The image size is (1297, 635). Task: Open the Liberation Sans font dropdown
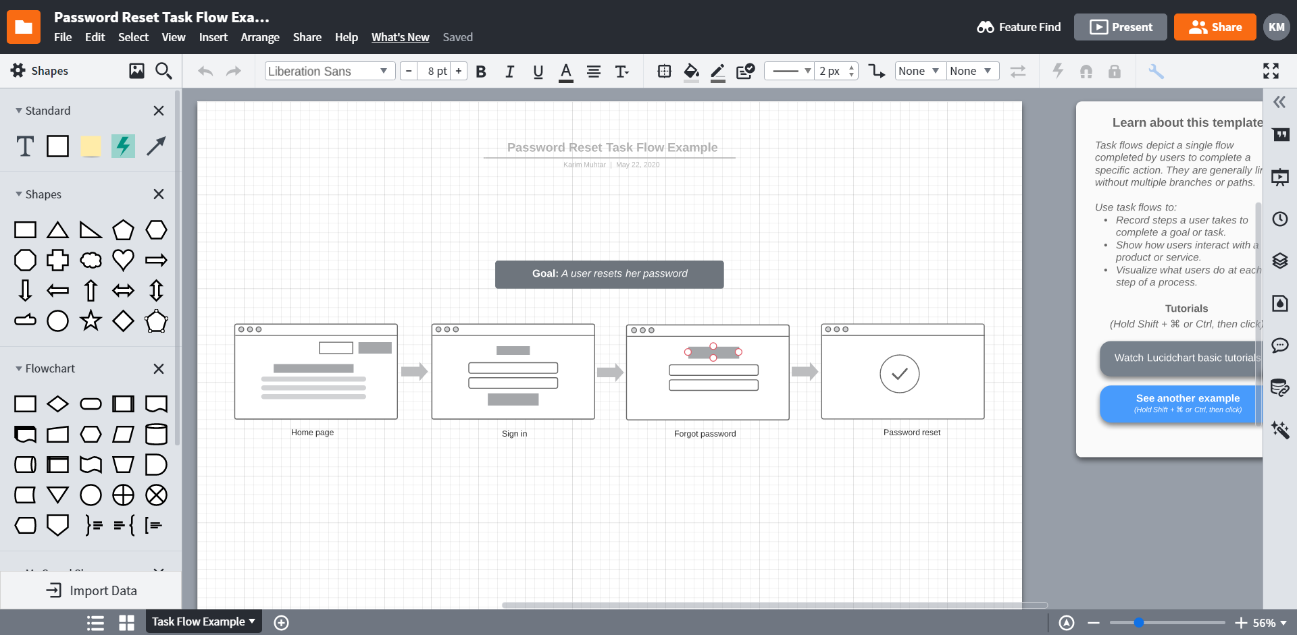click(x=330, y=71)
